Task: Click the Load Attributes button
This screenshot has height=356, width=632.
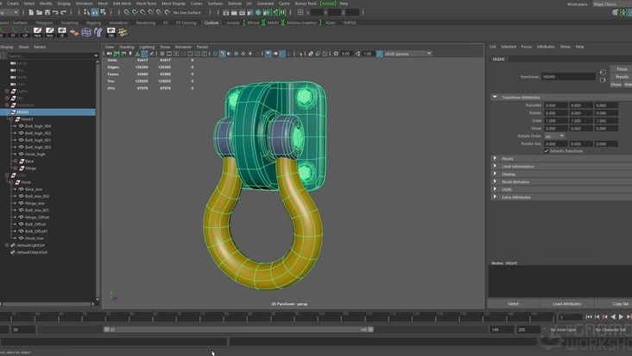Action: (x=566, y=303)
